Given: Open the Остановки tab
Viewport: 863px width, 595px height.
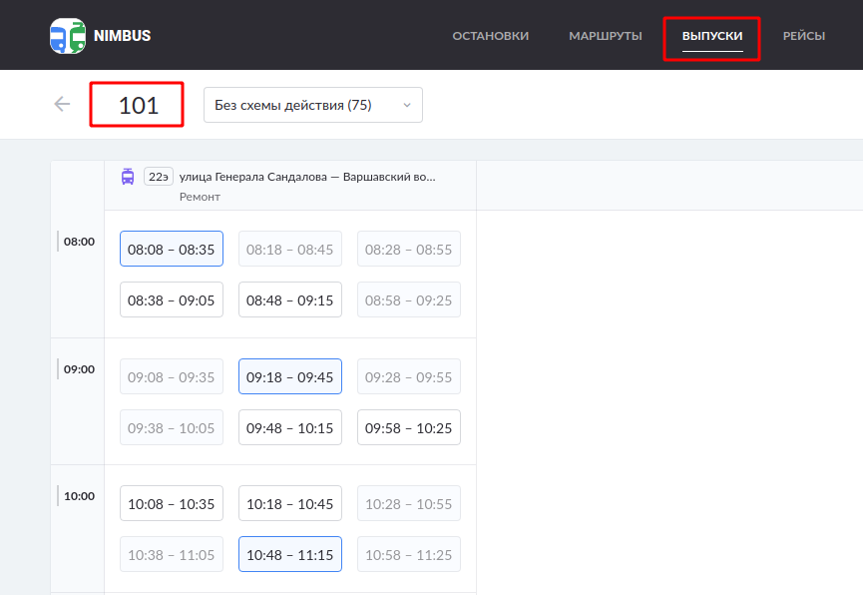Looking at the screenshot, I should tap(490, 36).
